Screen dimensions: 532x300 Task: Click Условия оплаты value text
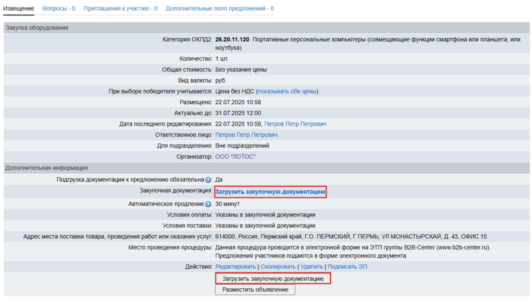point(265,215)
